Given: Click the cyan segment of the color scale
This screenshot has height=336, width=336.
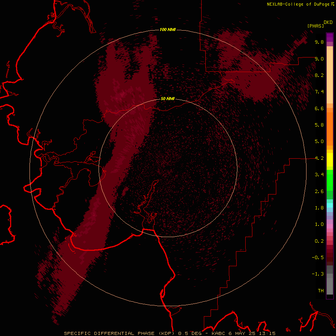Looking at the screenshot, I should (330, 205).
